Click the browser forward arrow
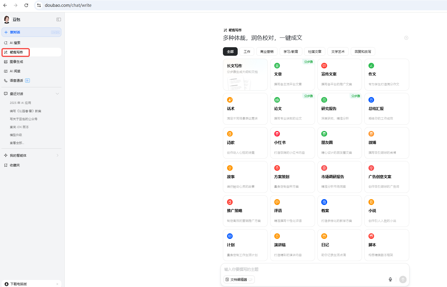The image size is (447, 287). coord(16,5)
